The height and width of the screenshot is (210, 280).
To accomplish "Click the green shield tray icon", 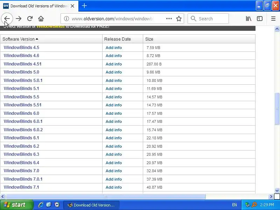I will (x=247, y=205).
